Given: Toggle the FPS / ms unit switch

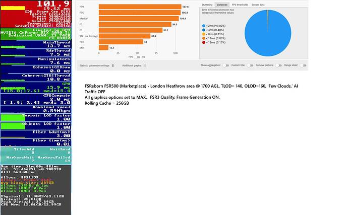Looking at the screenshot, I should tap(137, 57).
